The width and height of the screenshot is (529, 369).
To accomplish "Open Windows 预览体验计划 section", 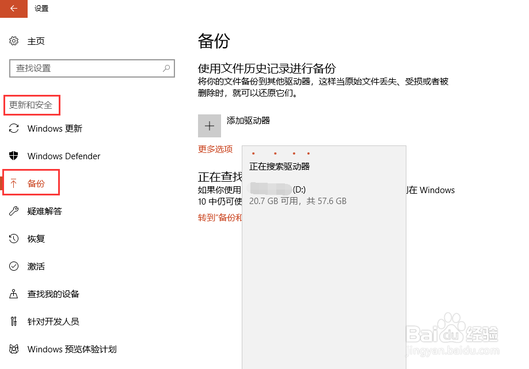I will [x=72, y=349].
